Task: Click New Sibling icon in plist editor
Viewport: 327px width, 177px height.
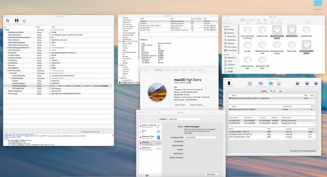Action: click(x=16, y=21)
